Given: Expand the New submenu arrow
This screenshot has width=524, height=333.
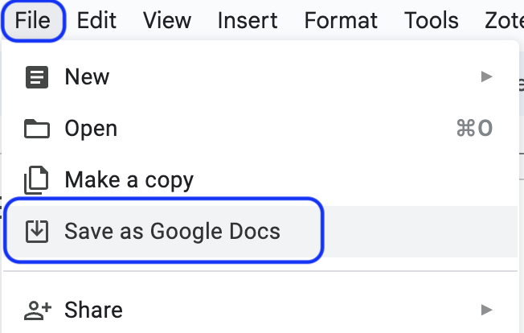Looking at the screenshot, I should point(486,76).
